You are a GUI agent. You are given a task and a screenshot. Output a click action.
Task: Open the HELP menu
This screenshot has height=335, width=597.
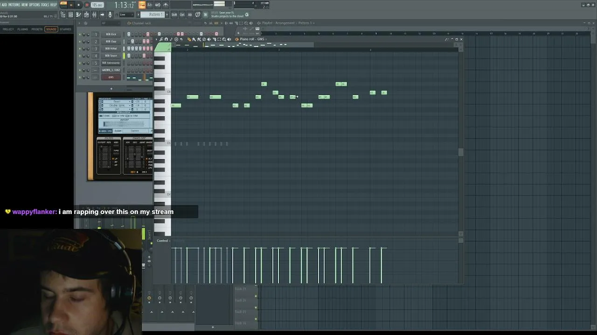53,5
